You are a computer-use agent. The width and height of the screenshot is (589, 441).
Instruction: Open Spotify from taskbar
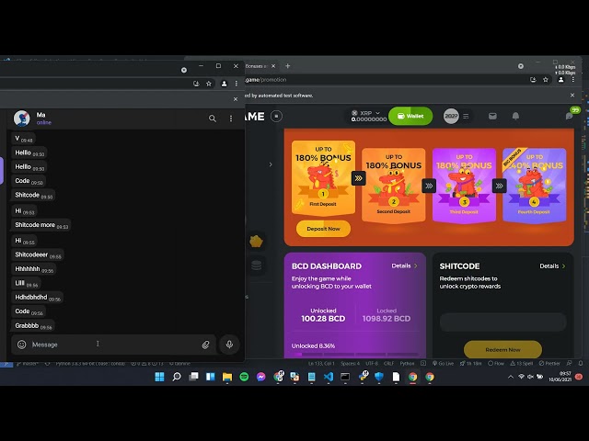[x=244, y=377]
